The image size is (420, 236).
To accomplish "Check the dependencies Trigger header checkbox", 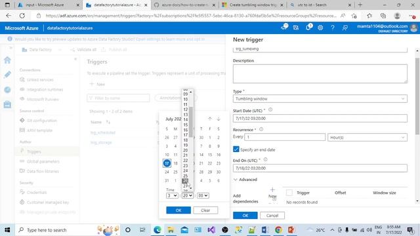I will [x=289, y=192].
